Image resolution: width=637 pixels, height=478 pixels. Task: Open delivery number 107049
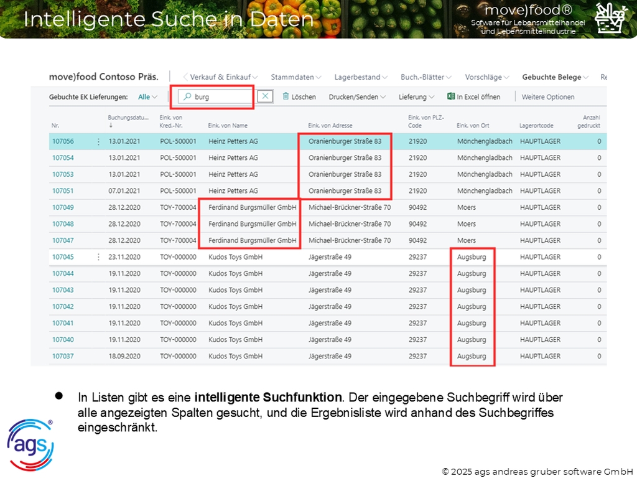click(x=63, y=207)
